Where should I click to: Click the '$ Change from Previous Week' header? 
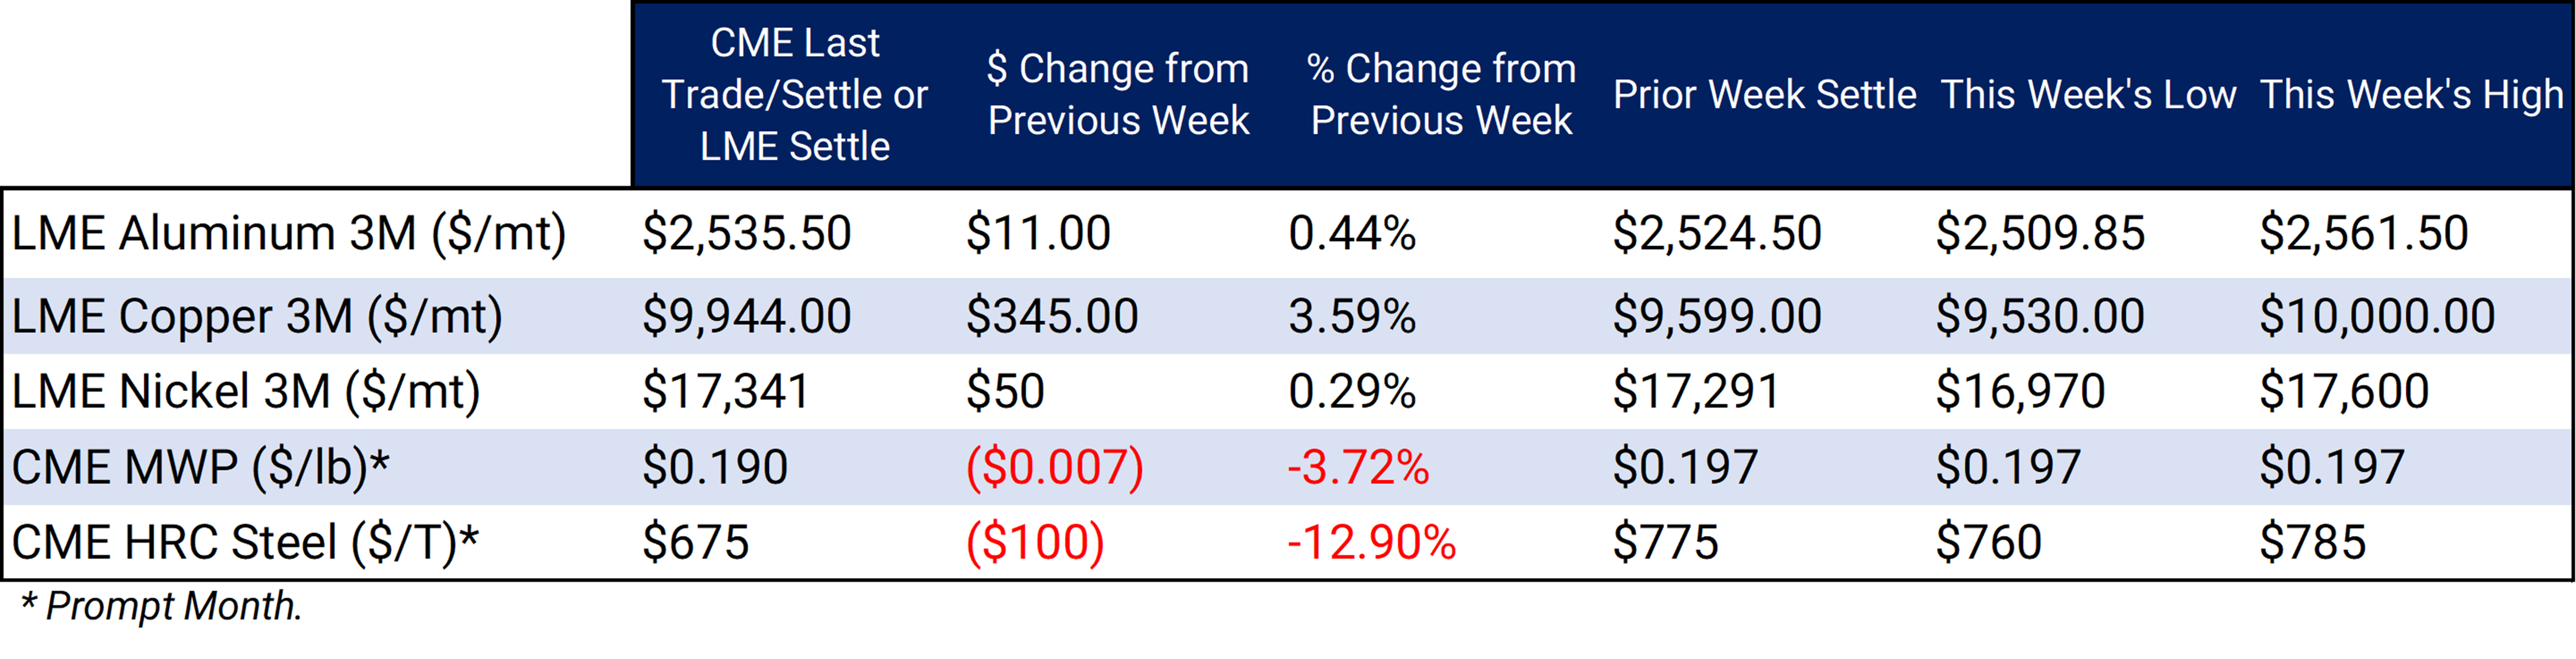(x=1118, y=94)
